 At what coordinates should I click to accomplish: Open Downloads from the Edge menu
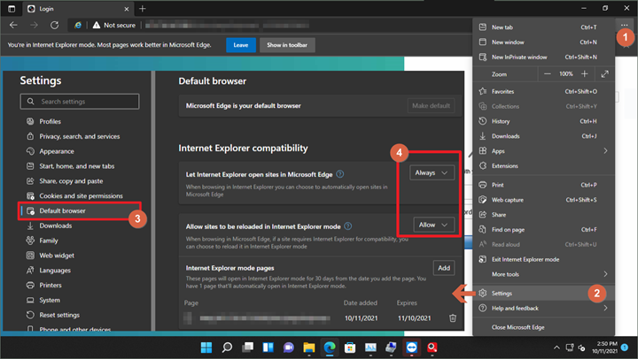point(543,136)
